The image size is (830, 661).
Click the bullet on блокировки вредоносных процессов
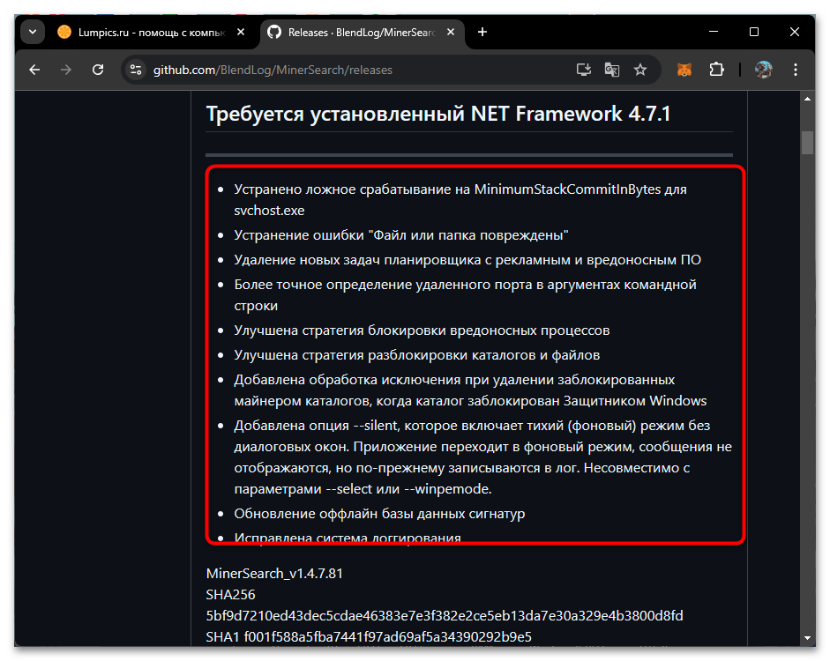pos(422,330)
